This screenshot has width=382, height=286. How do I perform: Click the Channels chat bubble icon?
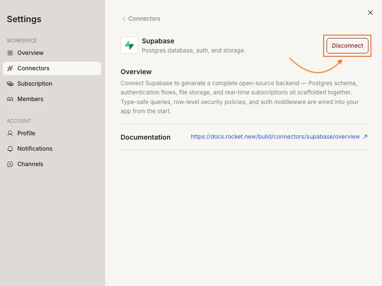pos(10,164)
